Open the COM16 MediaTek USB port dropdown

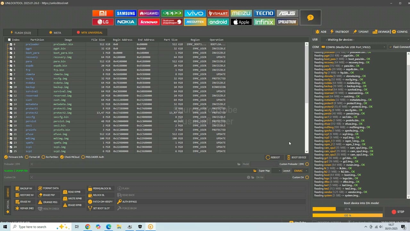[x=355, y=47]
